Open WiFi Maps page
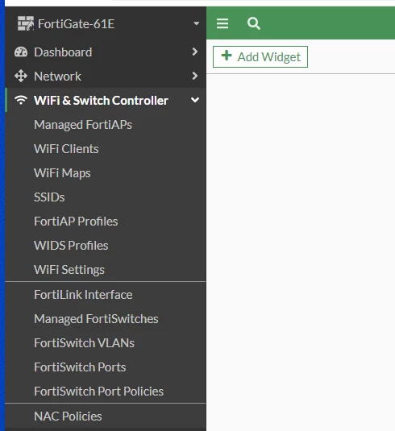The width and height of the screenshot is (395, 431). [x=62, y=173]
